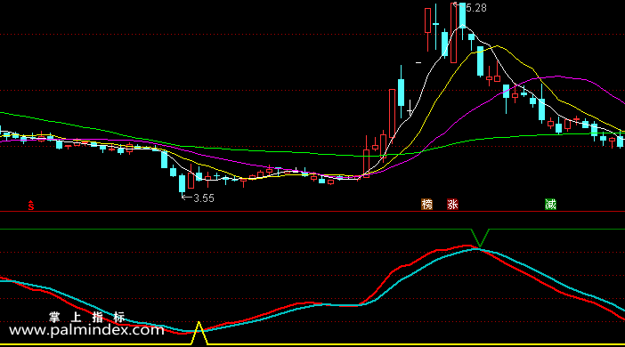Click the 掌上指标 watermark text
This screenshot has height=347, width=625.
[x=87, y=318]
